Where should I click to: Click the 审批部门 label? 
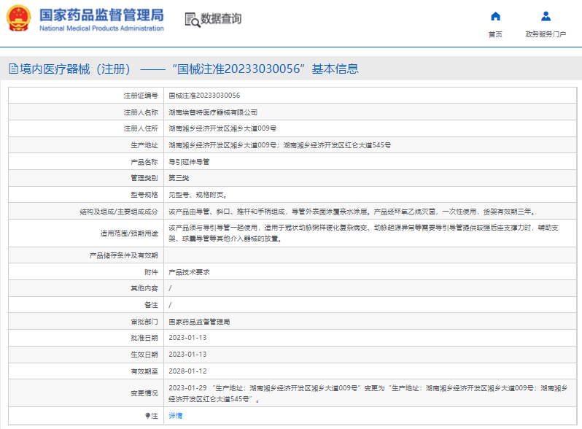tap(144, 322)
